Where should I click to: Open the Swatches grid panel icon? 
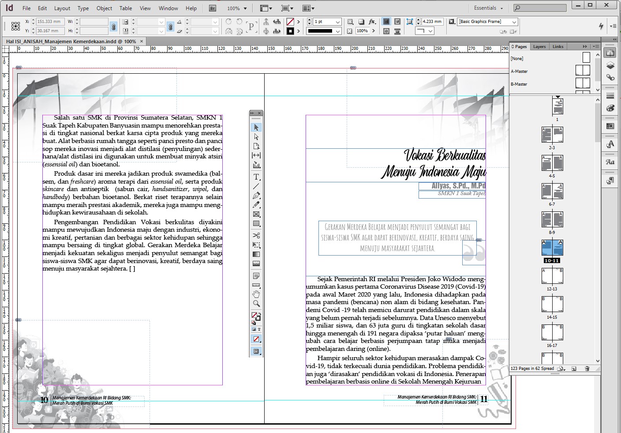pos(610,126)
